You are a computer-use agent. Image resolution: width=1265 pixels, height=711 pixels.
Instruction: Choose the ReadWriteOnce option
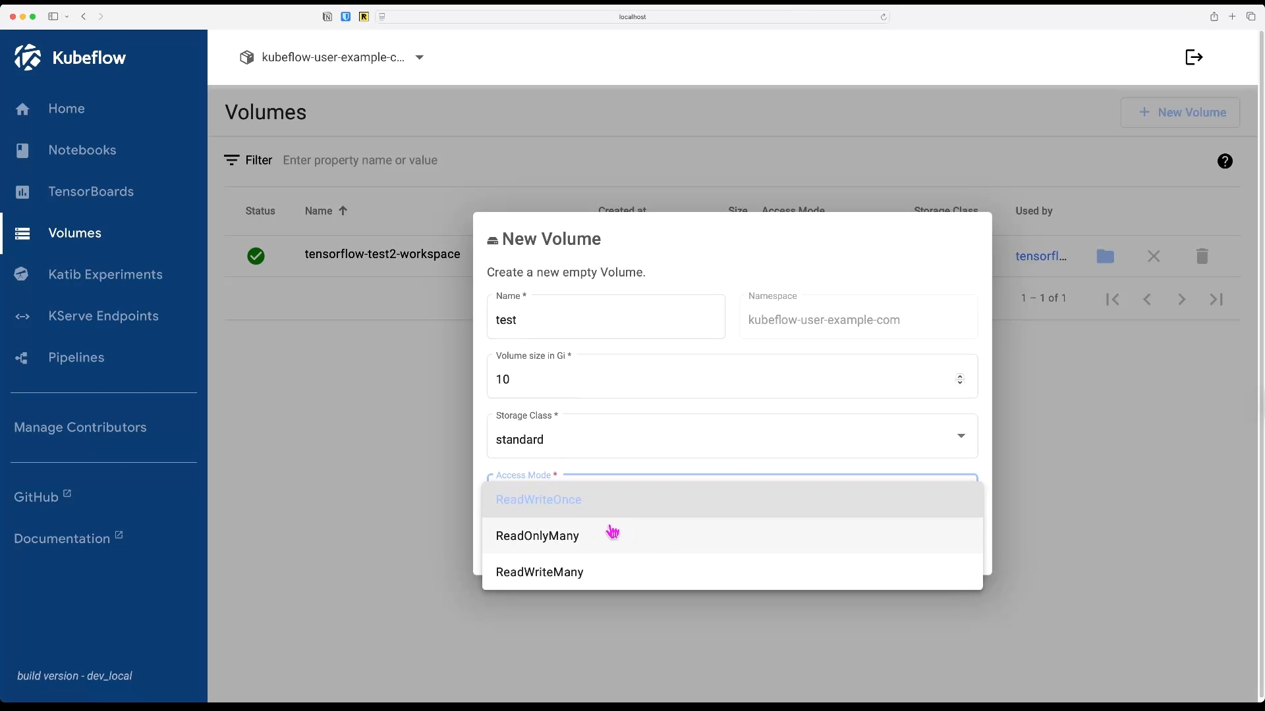click(x=538, y=500)
